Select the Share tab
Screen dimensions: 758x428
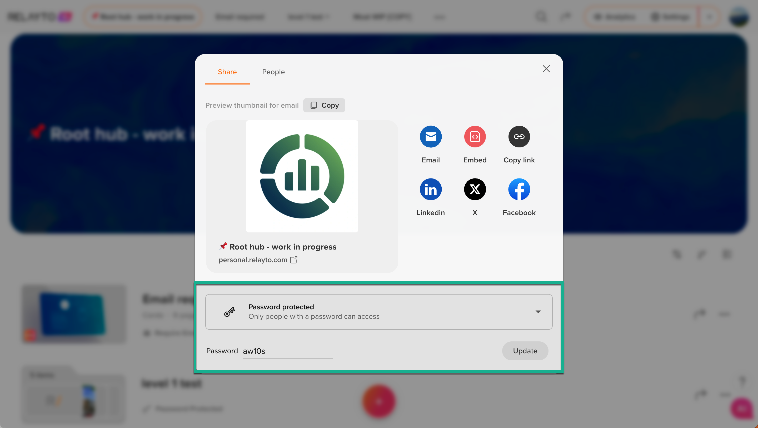(x=227, y=72)
